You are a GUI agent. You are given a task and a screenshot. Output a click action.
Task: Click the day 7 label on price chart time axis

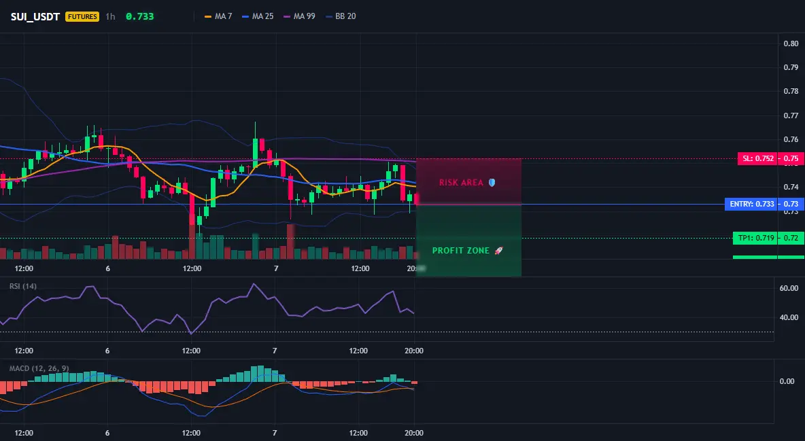pos(275,268)
